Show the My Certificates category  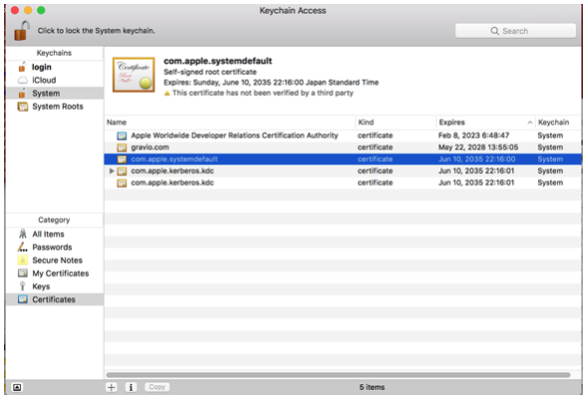55,274
